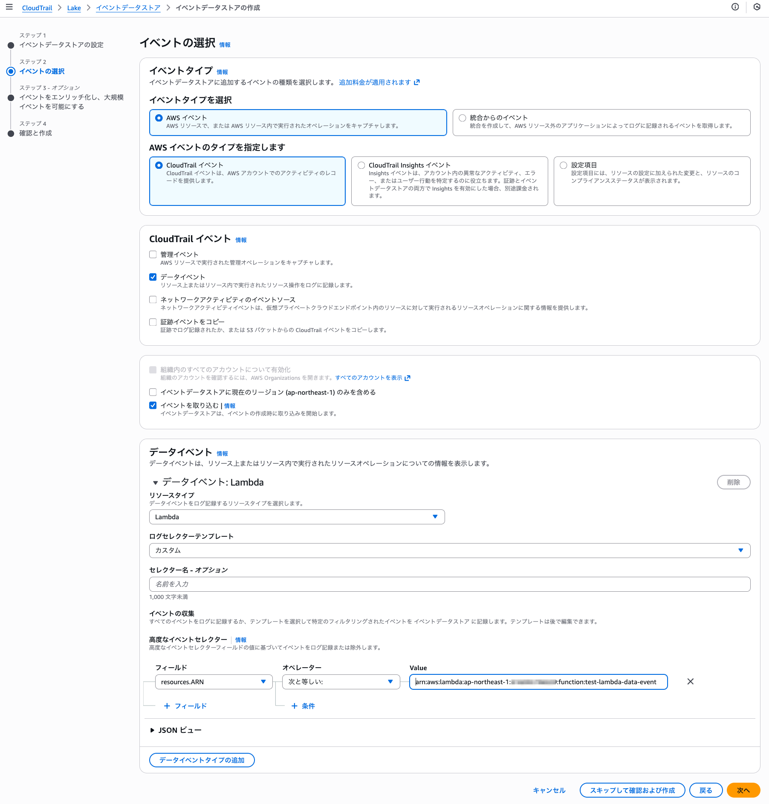
Task: Open external link icon beside すべてのアカウントを表示
Action: pyautogui.click(x=408, y=378)
